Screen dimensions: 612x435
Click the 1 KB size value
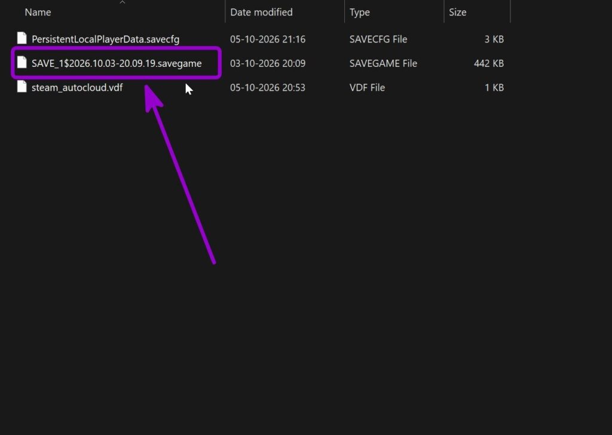pos(494,87)
